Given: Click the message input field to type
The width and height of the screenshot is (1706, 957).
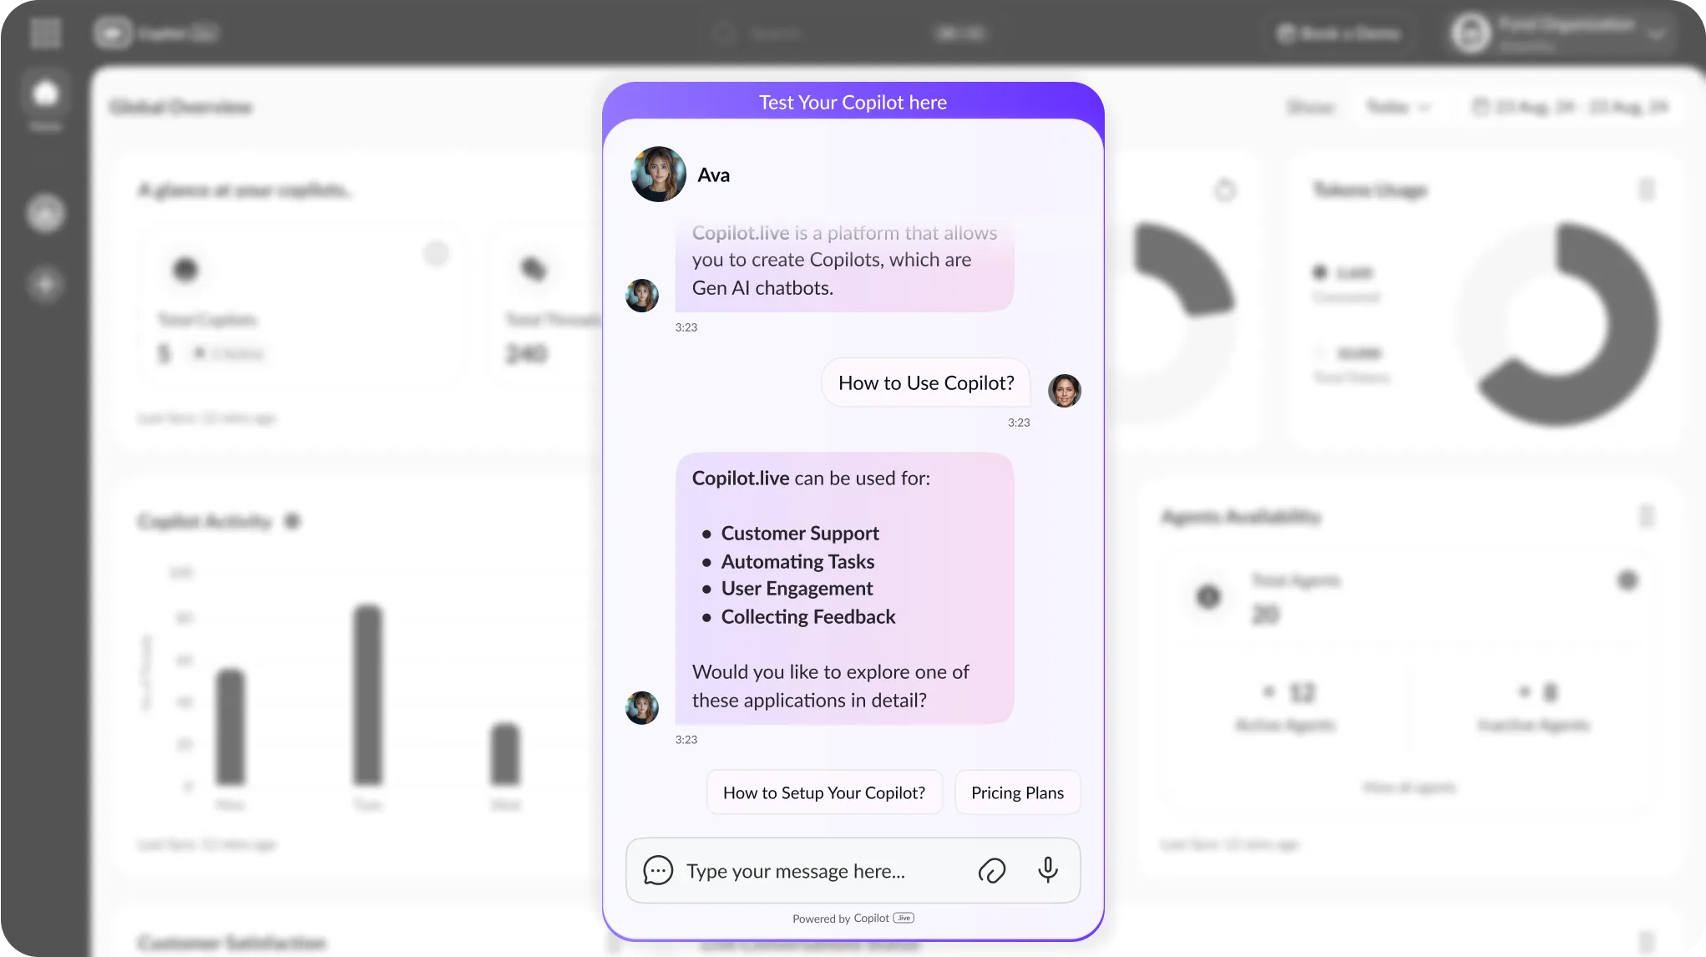Looking at the screenshot, I should pyautogui.click(x=820, y=869).
